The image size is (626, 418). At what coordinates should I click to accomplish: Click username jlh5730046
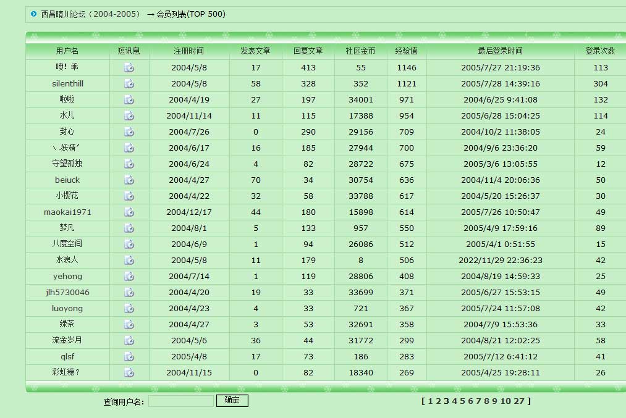tap(67, 293)
